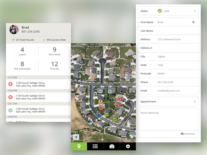Tap the locate-me arrow button on map
Image resolution: width=207 pixels, height=155 pixels.
pyautogui.click(x=76, y=137)
